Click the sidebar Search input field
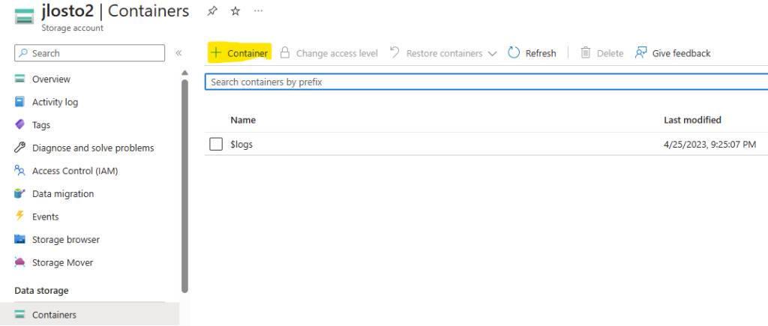 tap(90, 53)
